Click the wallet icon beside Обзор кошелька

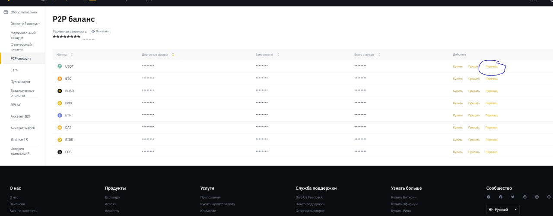6,12
